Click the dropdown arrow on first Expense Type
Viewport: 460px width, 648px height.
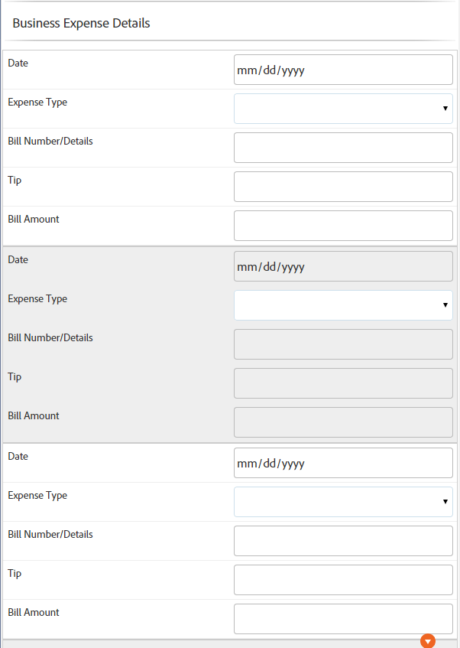[445, 108]
